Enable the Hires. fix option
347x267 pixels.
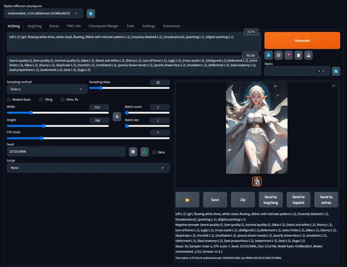[63, 99]
